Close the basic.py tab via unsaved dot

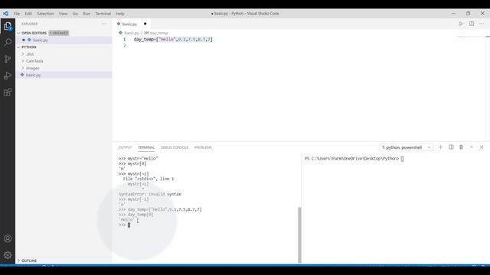click(145, 24)
